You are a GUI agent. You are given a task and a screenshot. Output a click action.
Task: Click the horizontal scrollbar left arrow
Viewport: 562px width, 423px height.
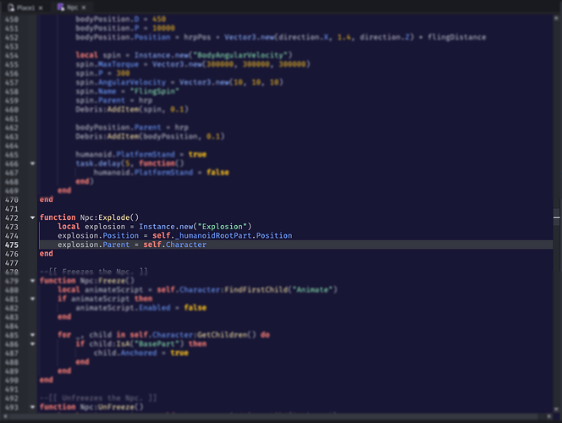(5, 416)
